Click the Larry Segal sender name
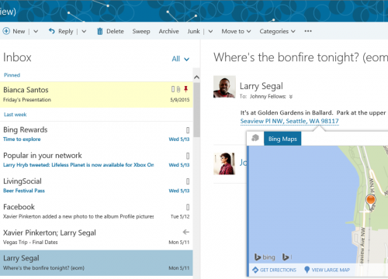Screen dimensions: 388x279 (x=262, y=86)
